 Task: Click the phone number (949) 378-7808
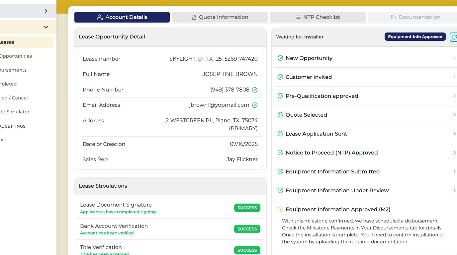pyautogui.click(x=230, y=90)
